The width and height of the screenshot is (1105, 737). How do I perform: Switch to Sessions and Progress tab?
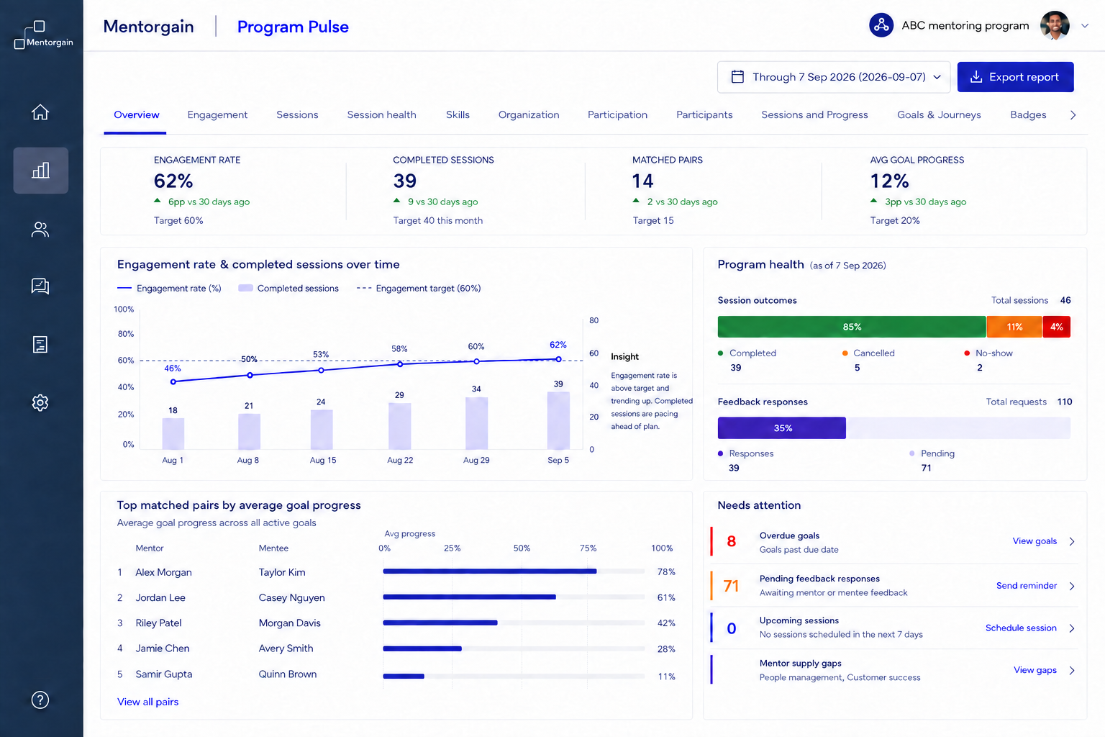click(814, 115)
